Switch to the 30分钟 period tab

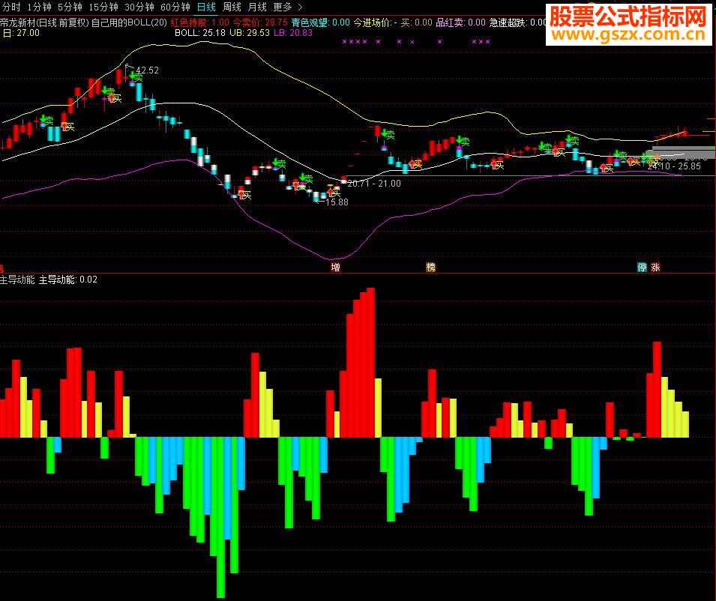(x=139, y=7)
